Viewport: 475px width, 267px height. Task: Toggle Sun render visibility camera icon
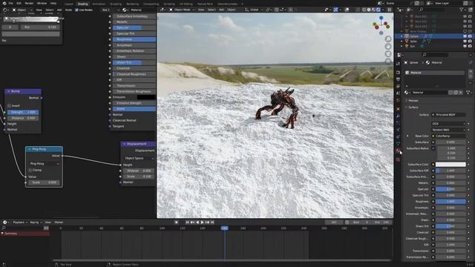[470, 46]
